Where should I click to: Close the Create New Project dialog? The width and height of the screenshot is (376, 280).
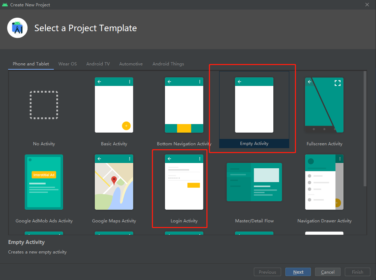tap(367, 5)
